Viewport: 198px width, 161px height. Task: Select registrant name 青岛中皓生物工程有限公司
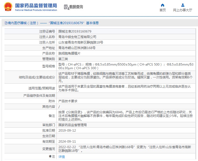pyautogui.click(x=77, y=37)
